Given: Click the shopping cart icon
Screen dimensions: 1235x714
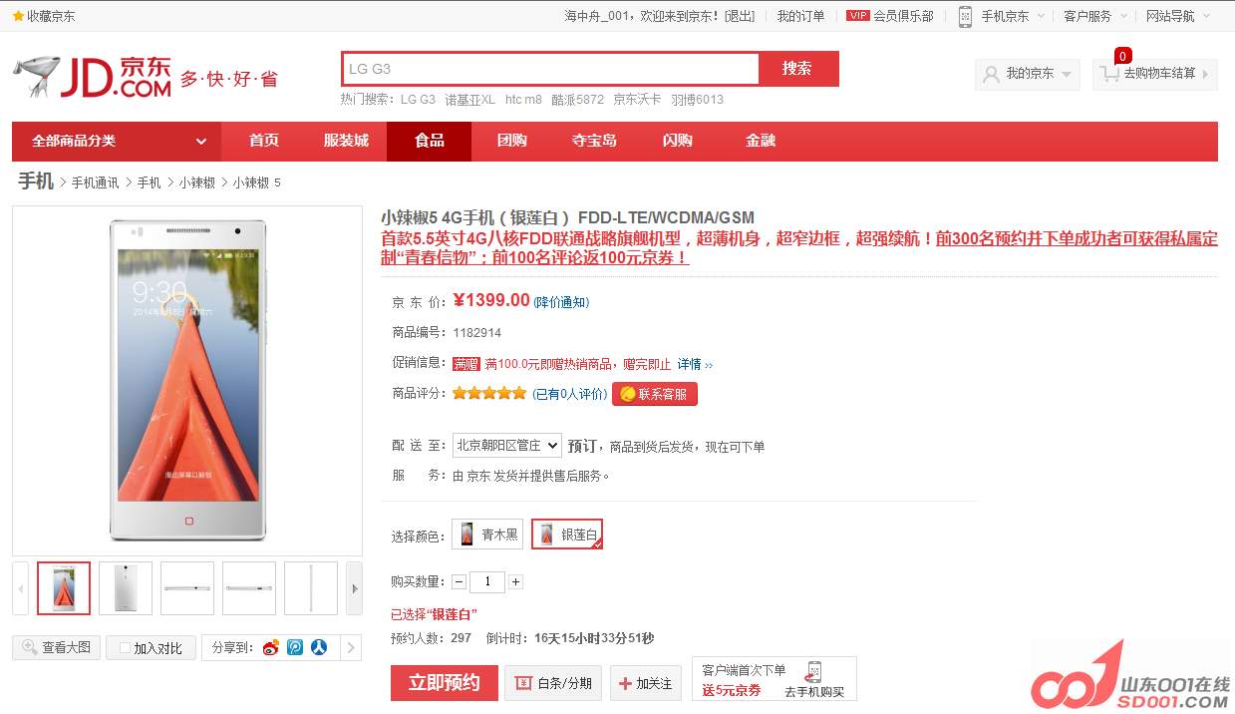Looking at the screenshot, I should coord(1109,74).
